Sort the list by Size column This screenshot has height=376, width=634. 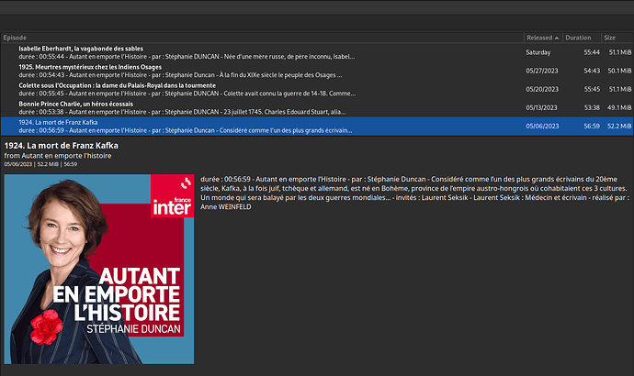coord(610,38)
